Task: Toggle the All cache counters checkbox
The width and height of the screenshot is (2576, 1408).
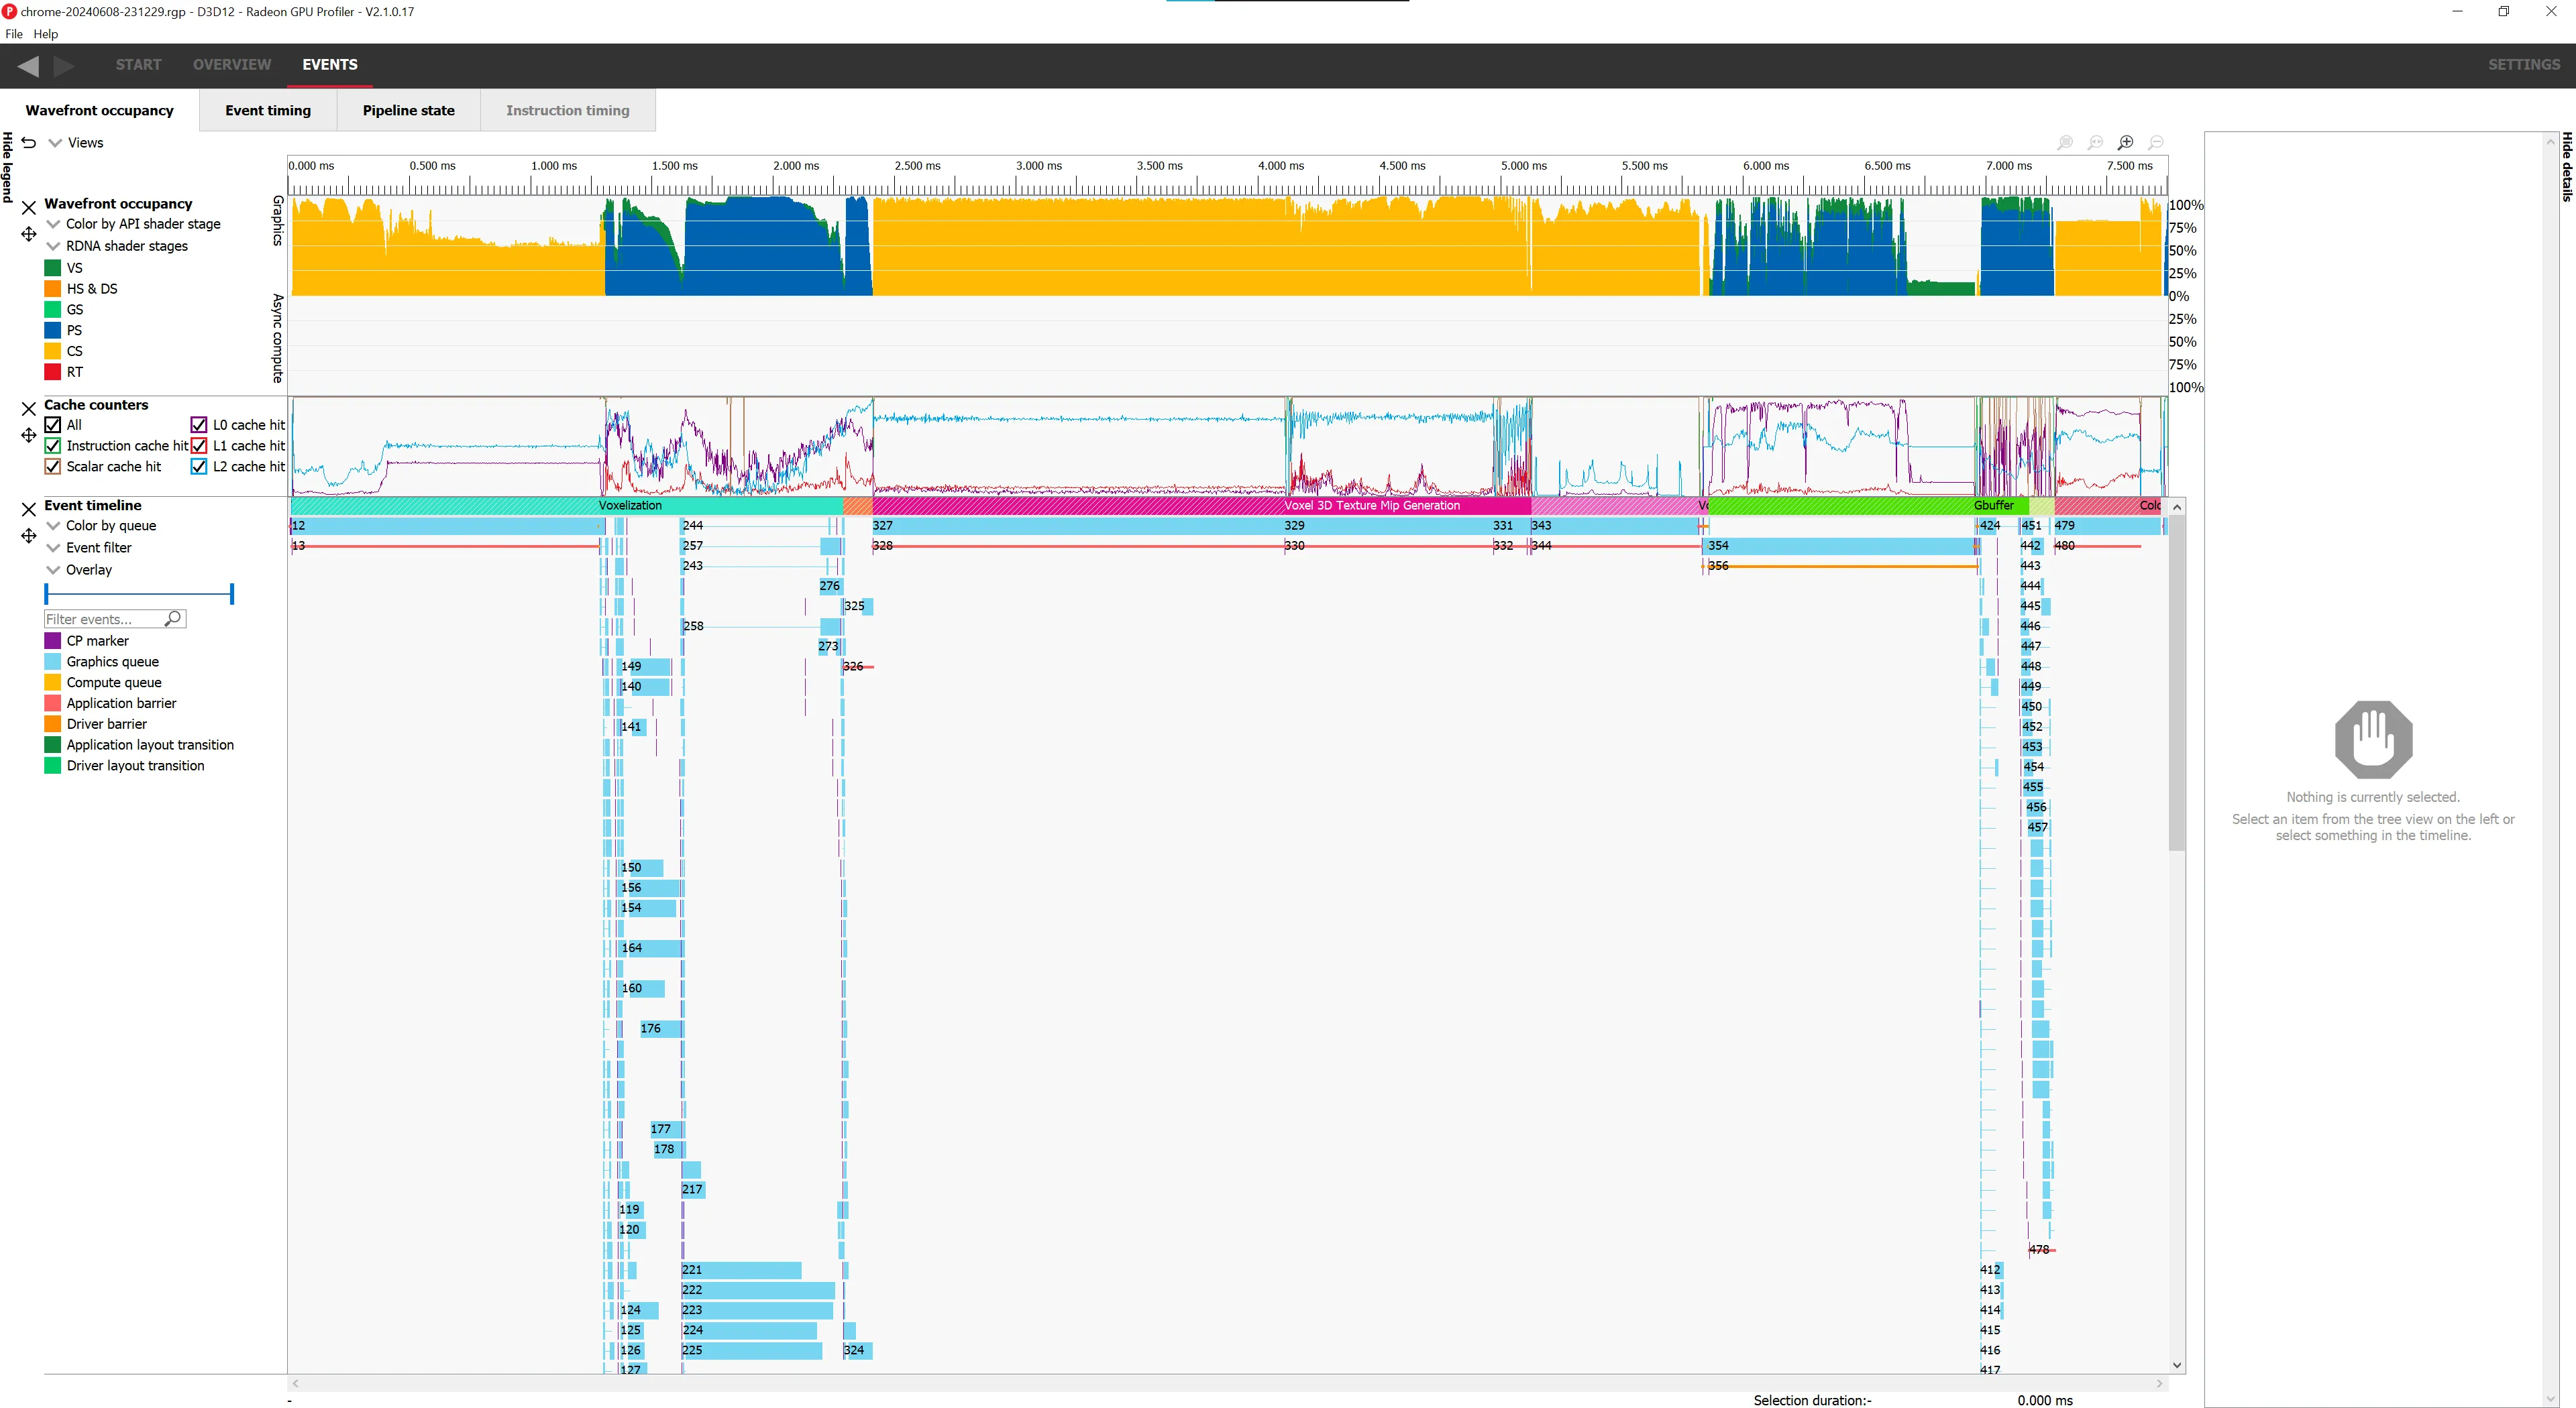Action: pos(53,424)
